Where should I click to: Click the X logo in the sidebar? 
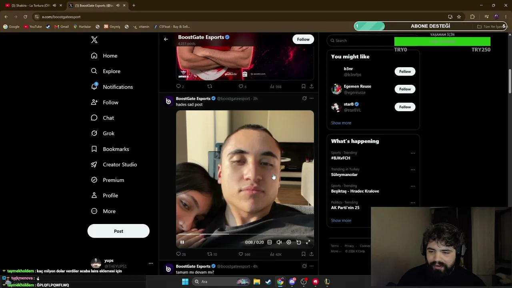click(94, 40)
